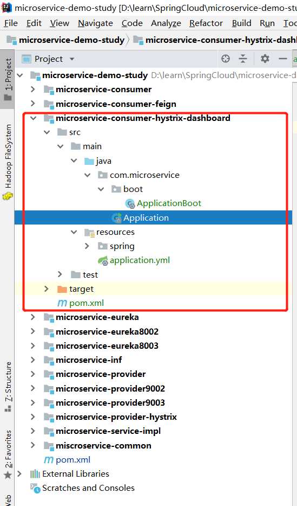
Task: Open the Navigate menu
Action: tap(96, 23)
